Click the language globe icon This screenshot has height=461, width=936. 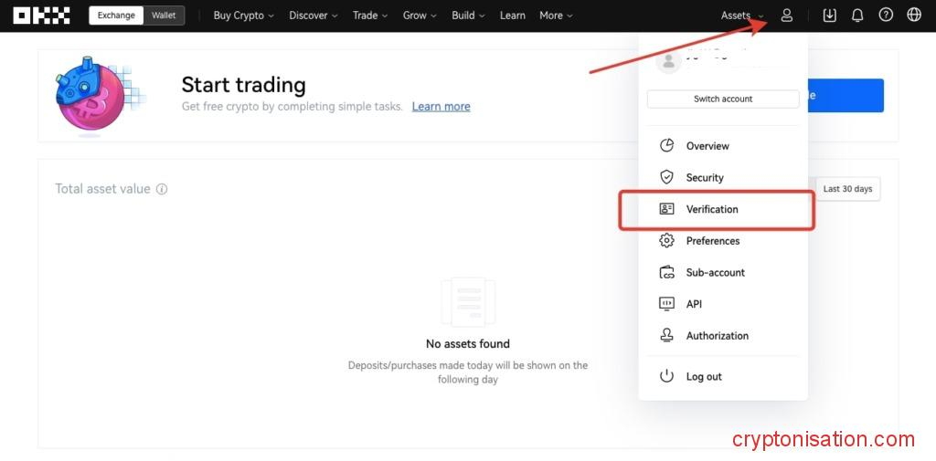pyautogui.click(x=914, y=16)
